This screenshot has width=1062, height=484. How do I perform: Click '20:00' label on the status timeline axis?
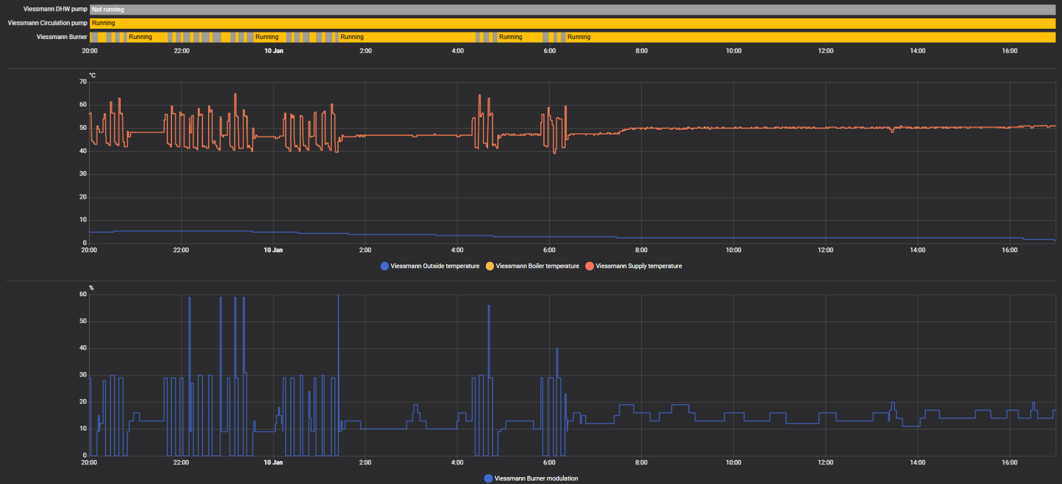pyautogui.click(x=90, y=51)
